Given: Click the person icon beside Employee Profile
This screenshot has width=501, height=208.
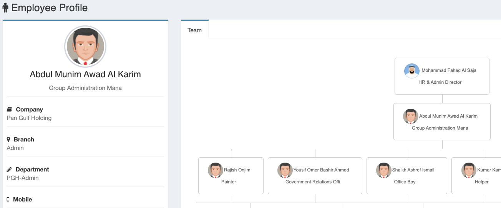Looking at the screenshot, I should pyautogui.click(x=6, y=8).
